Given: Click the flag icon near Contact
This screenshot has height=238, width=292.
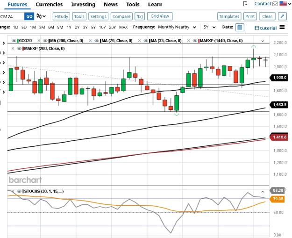Looking at the screenshot, I should (245, 4).
